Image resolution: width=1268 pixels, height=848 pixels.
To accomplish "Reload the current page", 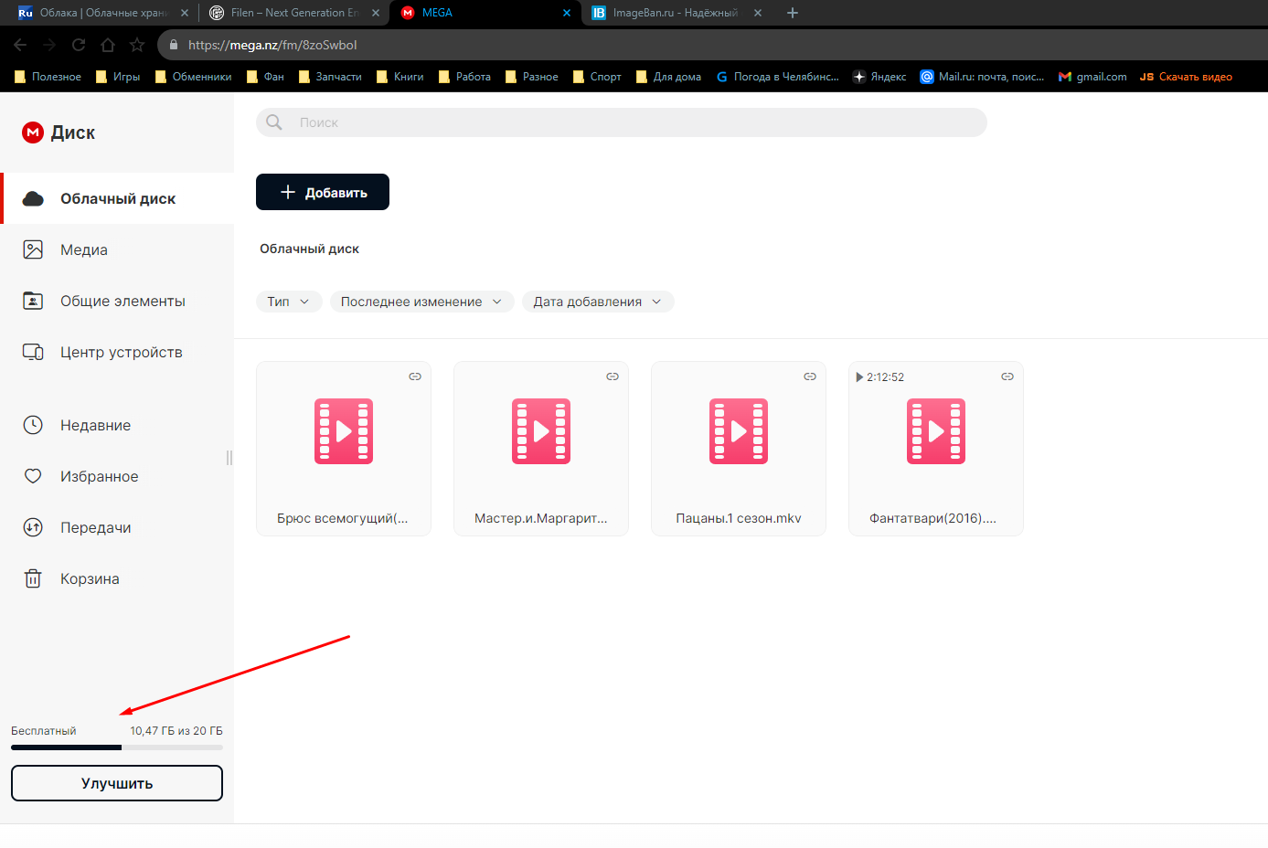I will pyautogui.click(x=79, y=45).
